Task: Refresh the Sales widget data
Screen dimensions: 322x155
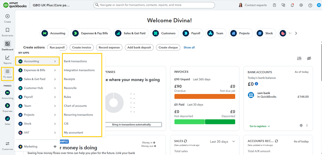Action: tap(186, 141)
